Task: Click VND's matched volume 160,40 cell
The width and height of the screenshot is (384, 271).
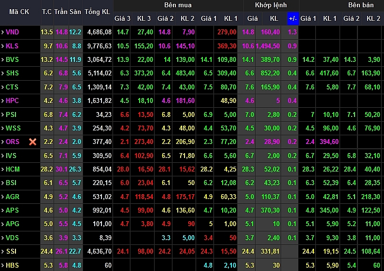Action: point(270,32)
